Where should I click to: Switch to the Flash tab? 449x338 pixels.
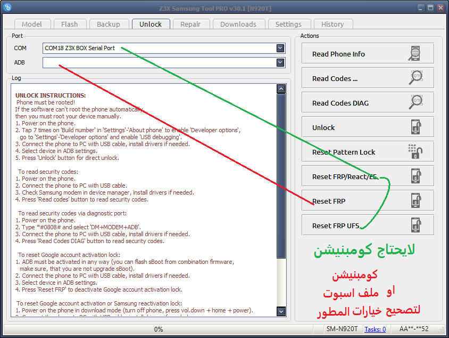(69, 24)
